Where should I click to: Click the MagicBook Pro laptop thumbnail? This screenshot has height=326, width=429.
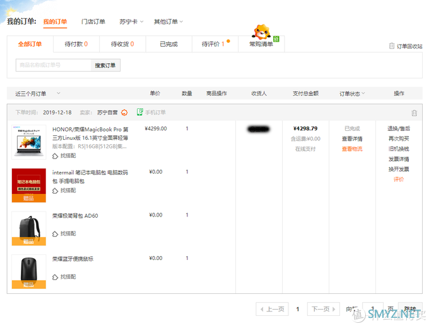[x=29, y=142]
